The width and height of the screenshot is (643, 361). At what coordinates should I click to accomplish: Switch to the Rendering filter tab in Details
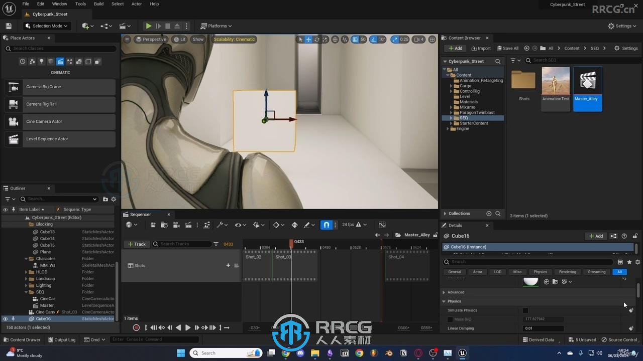click(568, 272)
